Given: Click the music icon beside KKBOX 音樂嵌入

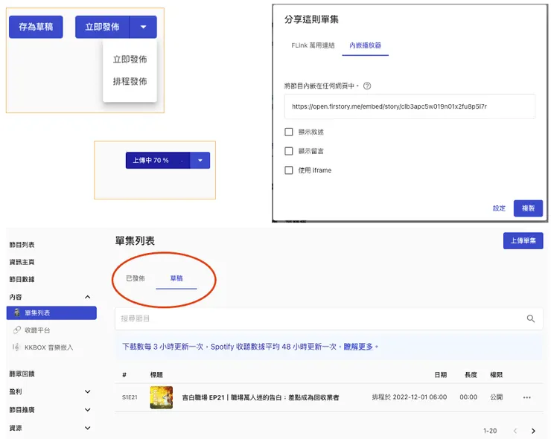Looking at the screenshot, I should point(16,347).
